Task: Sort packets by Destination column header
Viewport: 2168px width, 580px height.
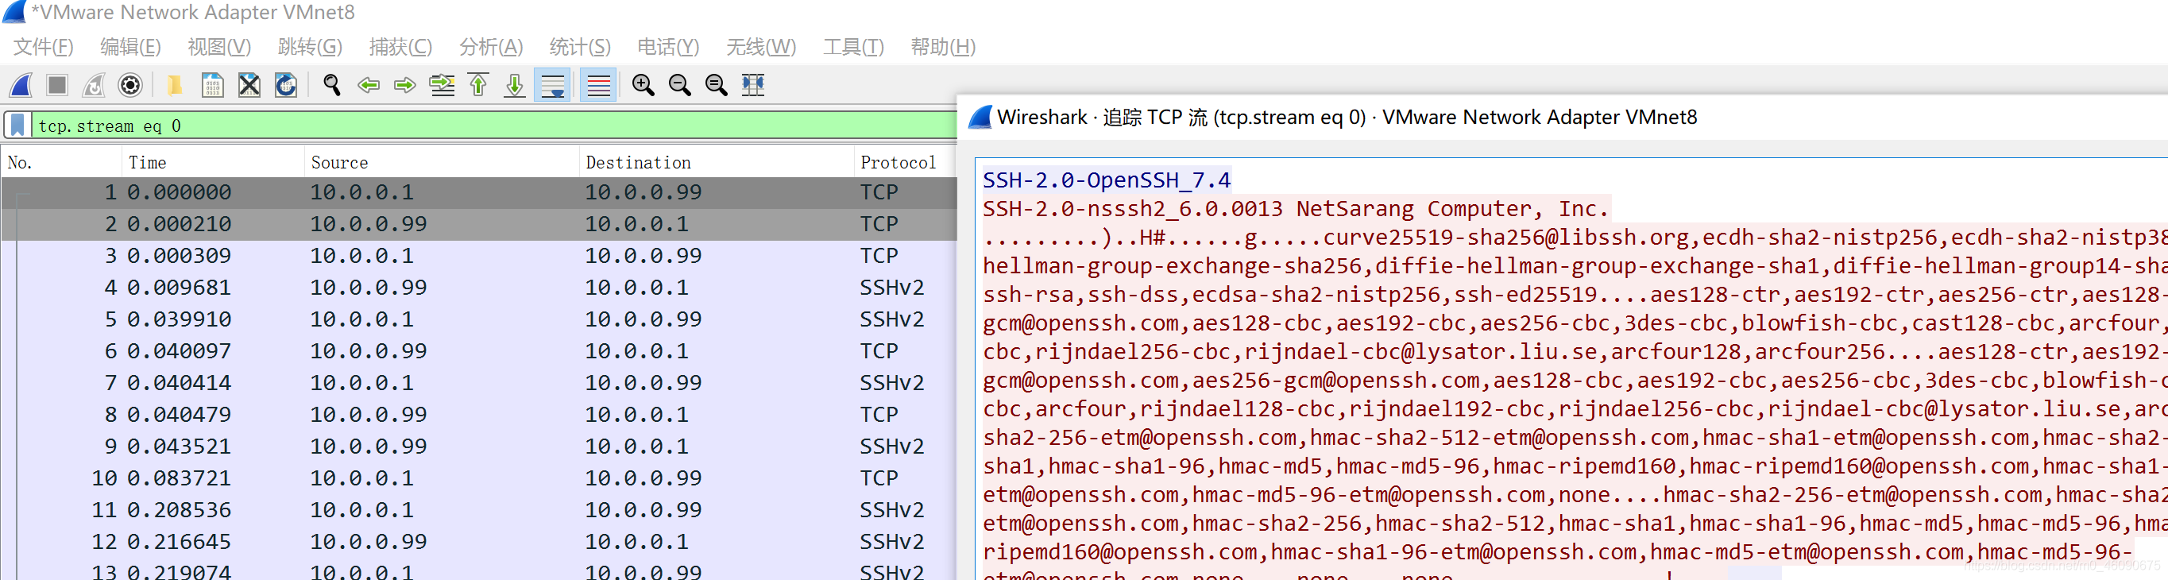Action: [x=717, y=162]
